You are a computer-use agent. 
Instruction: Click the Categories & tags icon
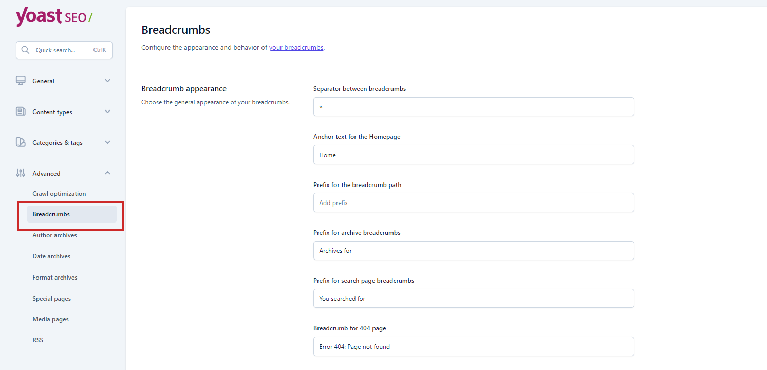(21, 142)
